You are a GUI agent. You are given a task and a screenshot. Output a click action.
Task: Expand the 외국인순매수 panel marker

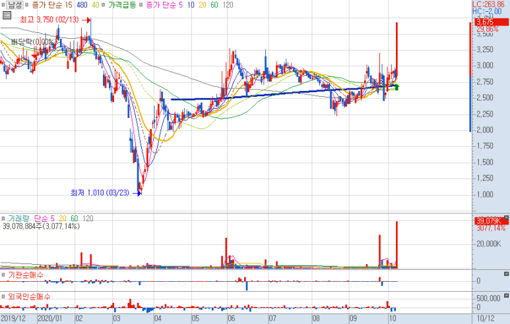[3, 296]
